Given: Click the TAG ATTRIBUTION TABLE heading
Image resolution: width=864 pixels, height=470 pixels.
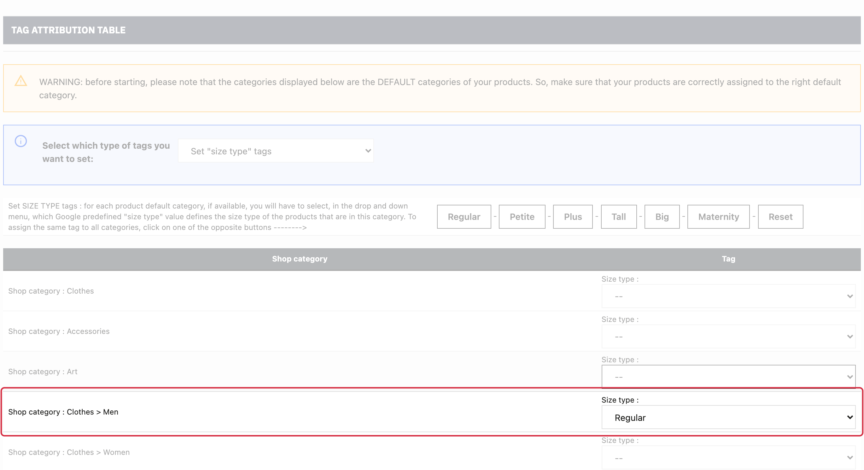Looking at the screenshot, I should (x=68, y=30).
